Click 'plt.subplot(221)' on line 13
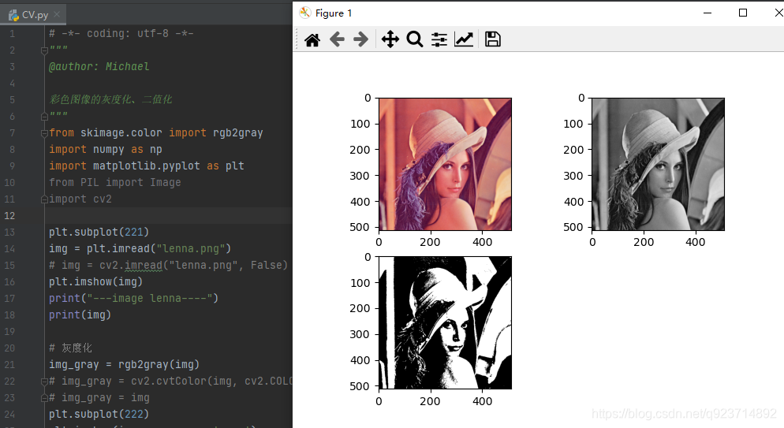This screenshot has width=784, height=428. tap(99, 233)
